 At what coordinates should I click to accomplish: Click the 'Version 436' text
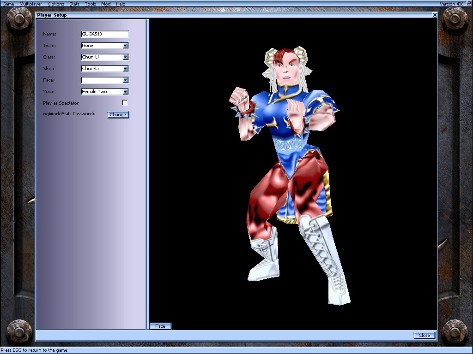pos(452,4)
